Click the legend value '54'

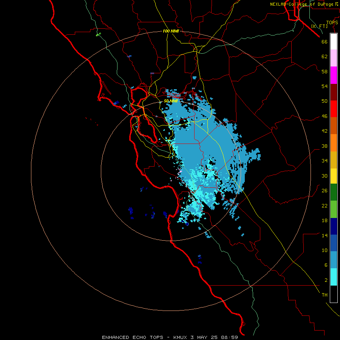325,86
